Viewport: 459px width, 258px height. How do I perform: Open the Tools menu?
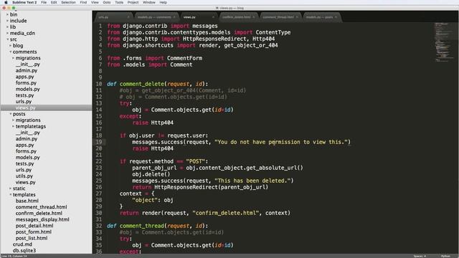click(119, 2)
